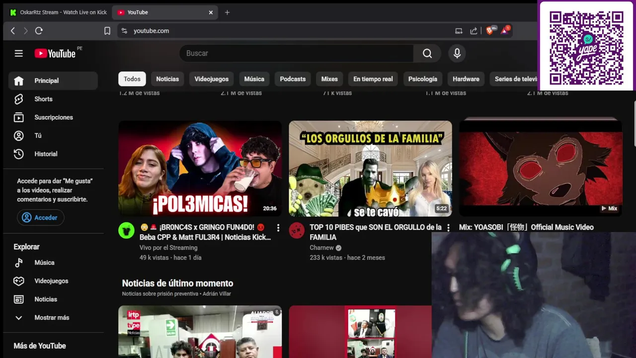Open Mix: YOASOBI Official Music Video title

click(x=526, y=227)
